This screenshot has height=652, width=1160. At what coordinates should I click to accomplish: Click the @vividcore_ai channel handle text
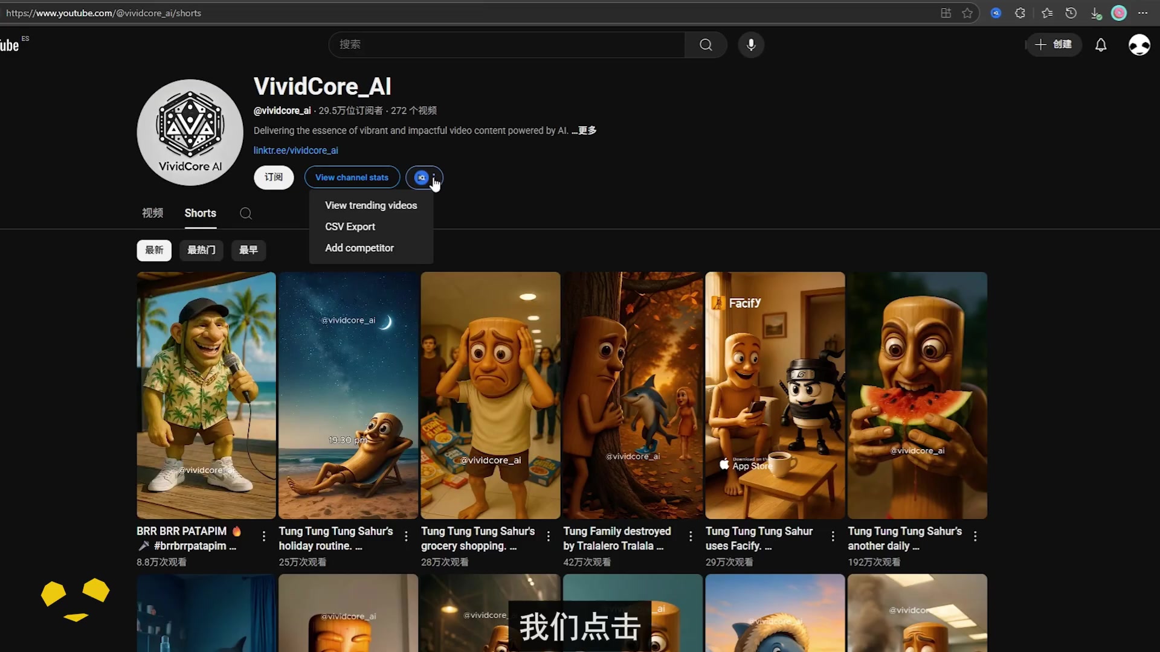click(x=282, y=110)
